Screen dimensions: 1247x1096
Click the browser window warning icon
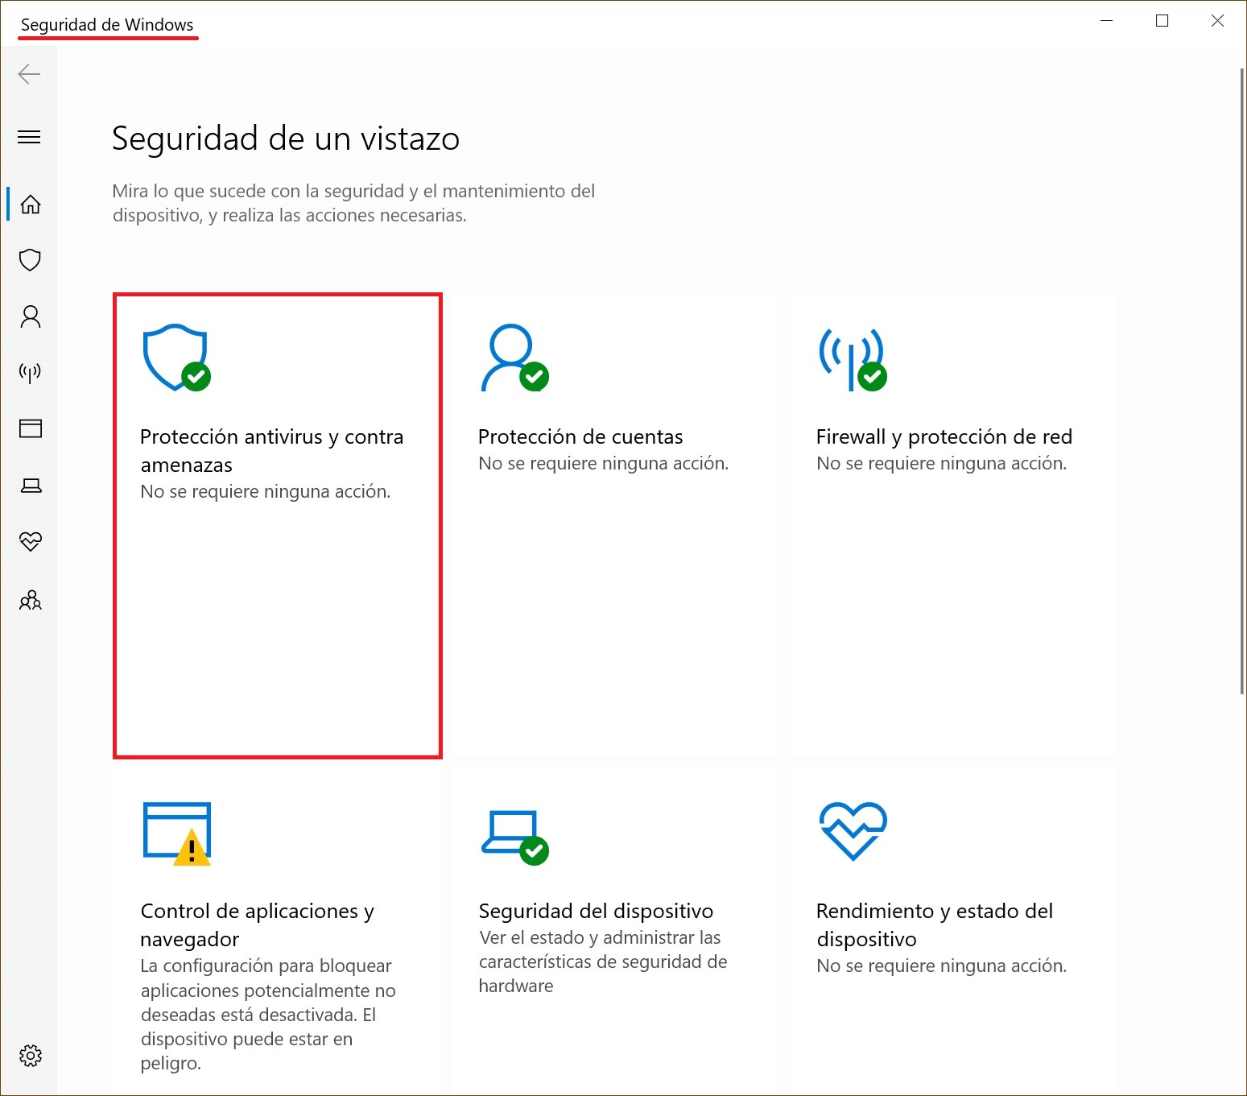[177, 833]
